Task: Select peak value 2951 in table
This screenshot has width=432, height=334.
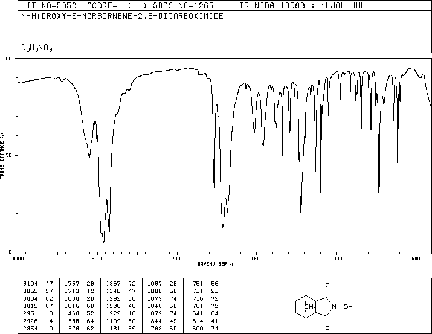Action: [30, 313]
